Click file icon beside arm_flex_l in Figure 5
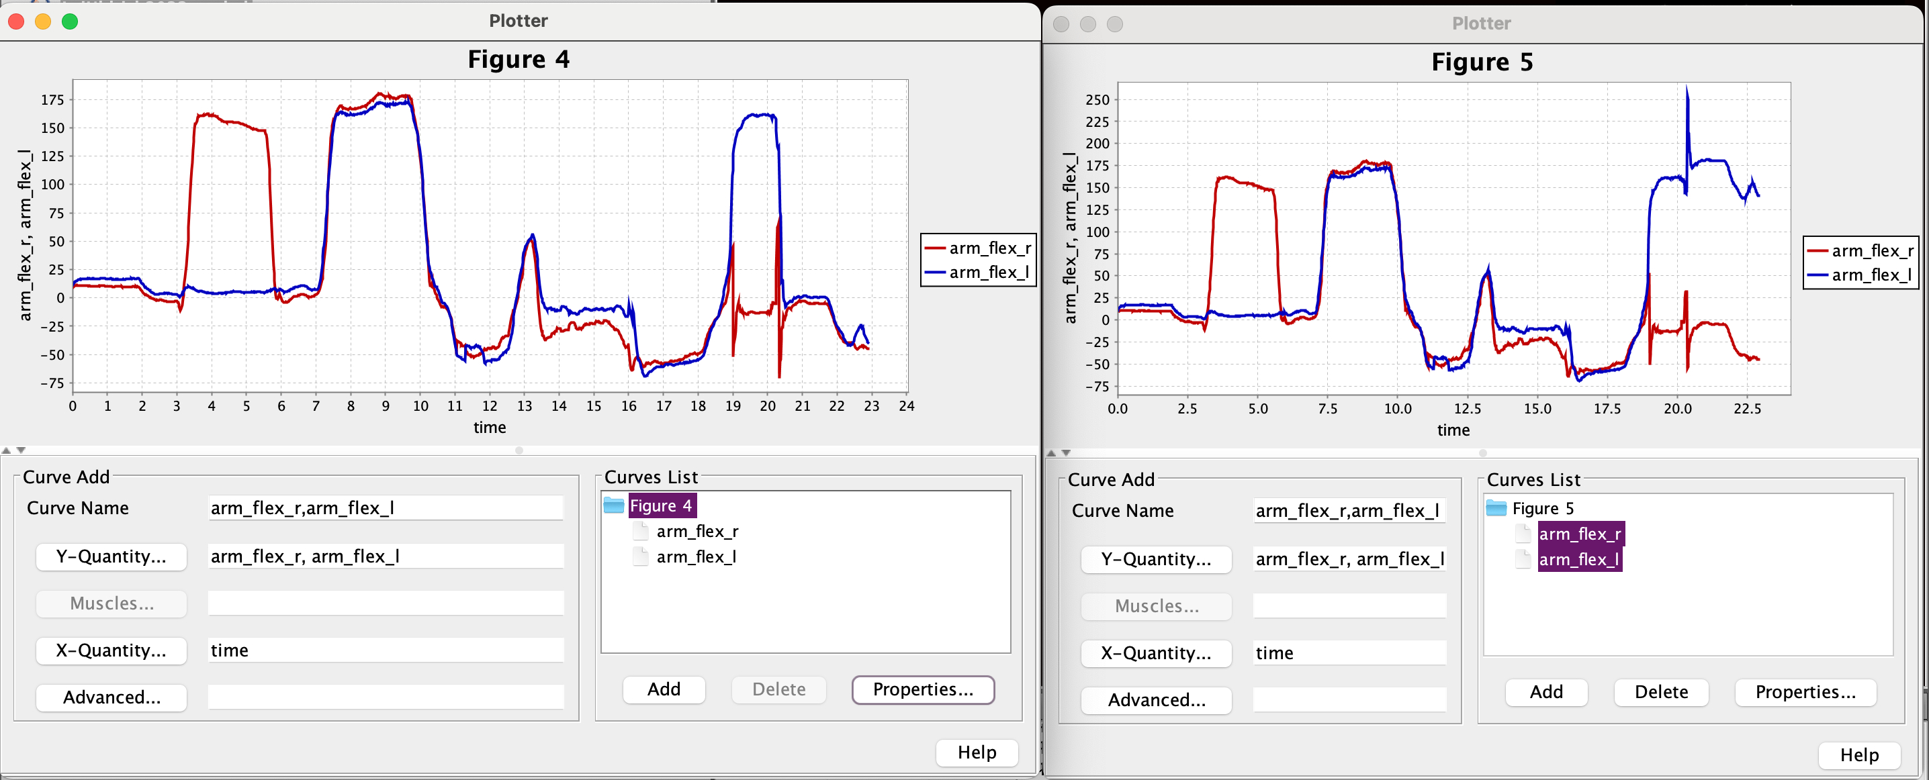This screenshot has width=1929, height=780. click(x=1523, y=560)
